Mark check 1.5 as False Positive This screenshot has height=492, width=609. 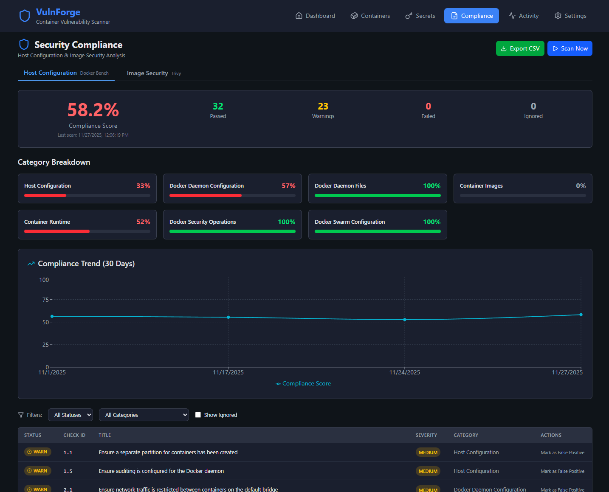(562, 471)
